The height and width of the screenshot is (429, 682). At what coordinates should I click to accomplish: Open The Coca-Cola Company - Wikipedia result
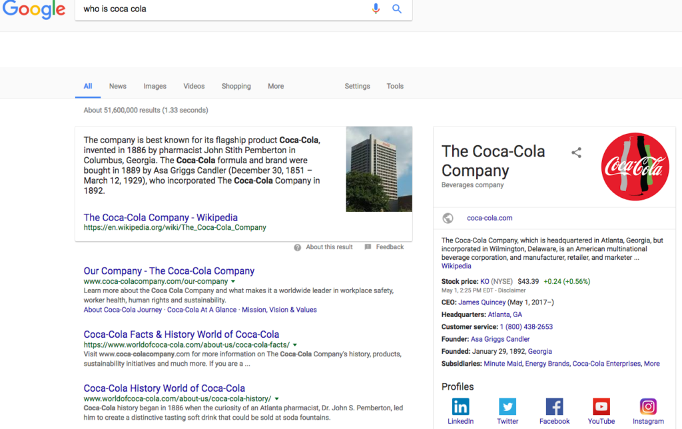coord(161,218)
